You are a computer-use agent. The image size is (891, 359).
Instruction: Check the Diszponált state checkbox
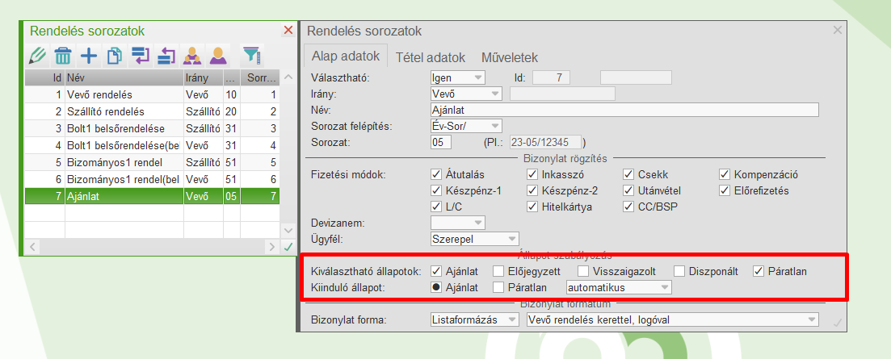680,271
